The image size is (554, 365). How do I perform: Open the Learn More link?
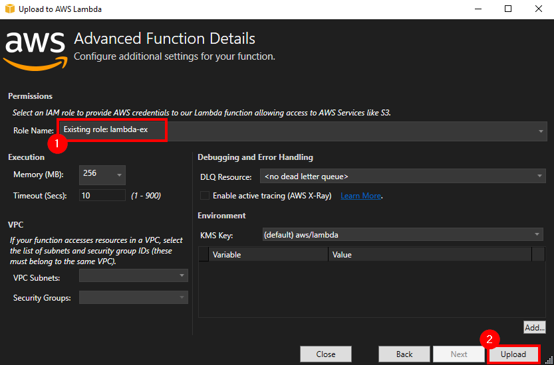click(360, 196)
